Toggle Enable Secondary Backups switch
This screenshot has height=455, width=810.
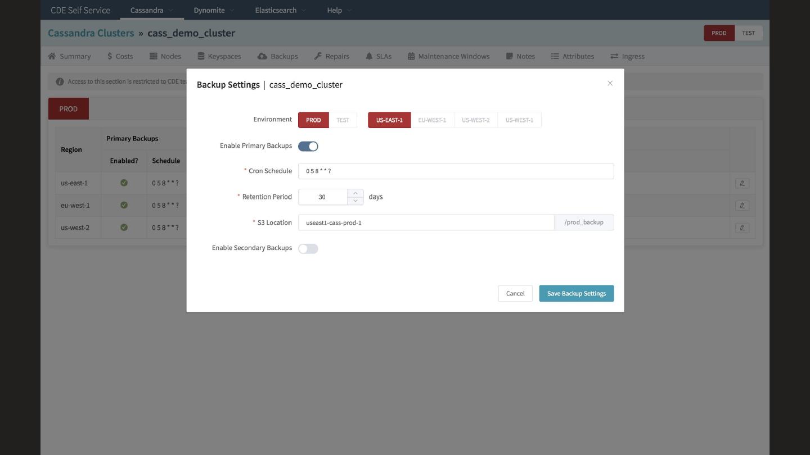(308, 248)
